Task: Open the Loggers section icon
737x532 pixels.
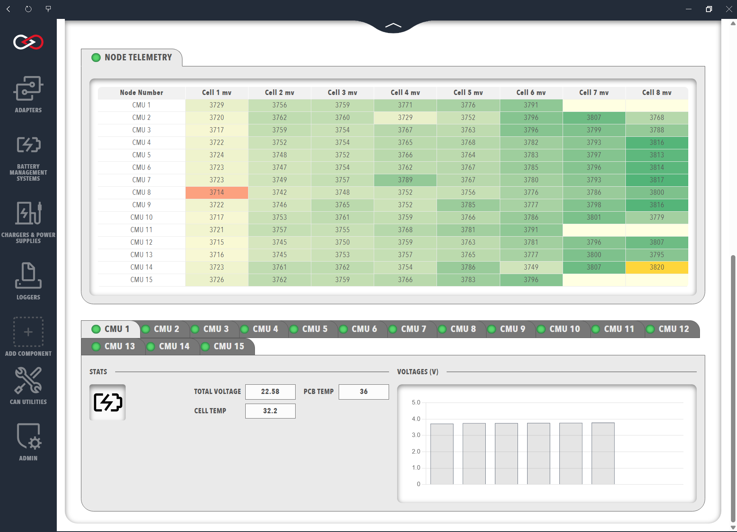Action: click(28, 276)
